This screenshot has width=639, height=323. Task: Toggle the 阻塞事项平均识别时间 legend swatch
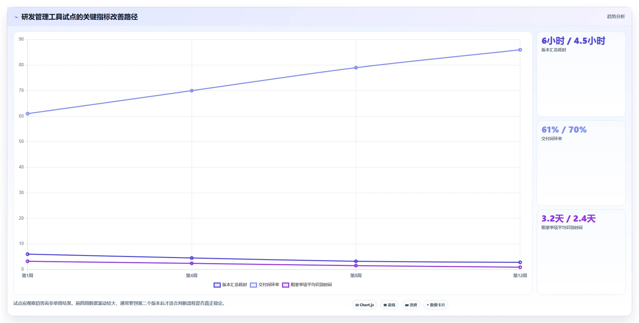coord(285,285)
